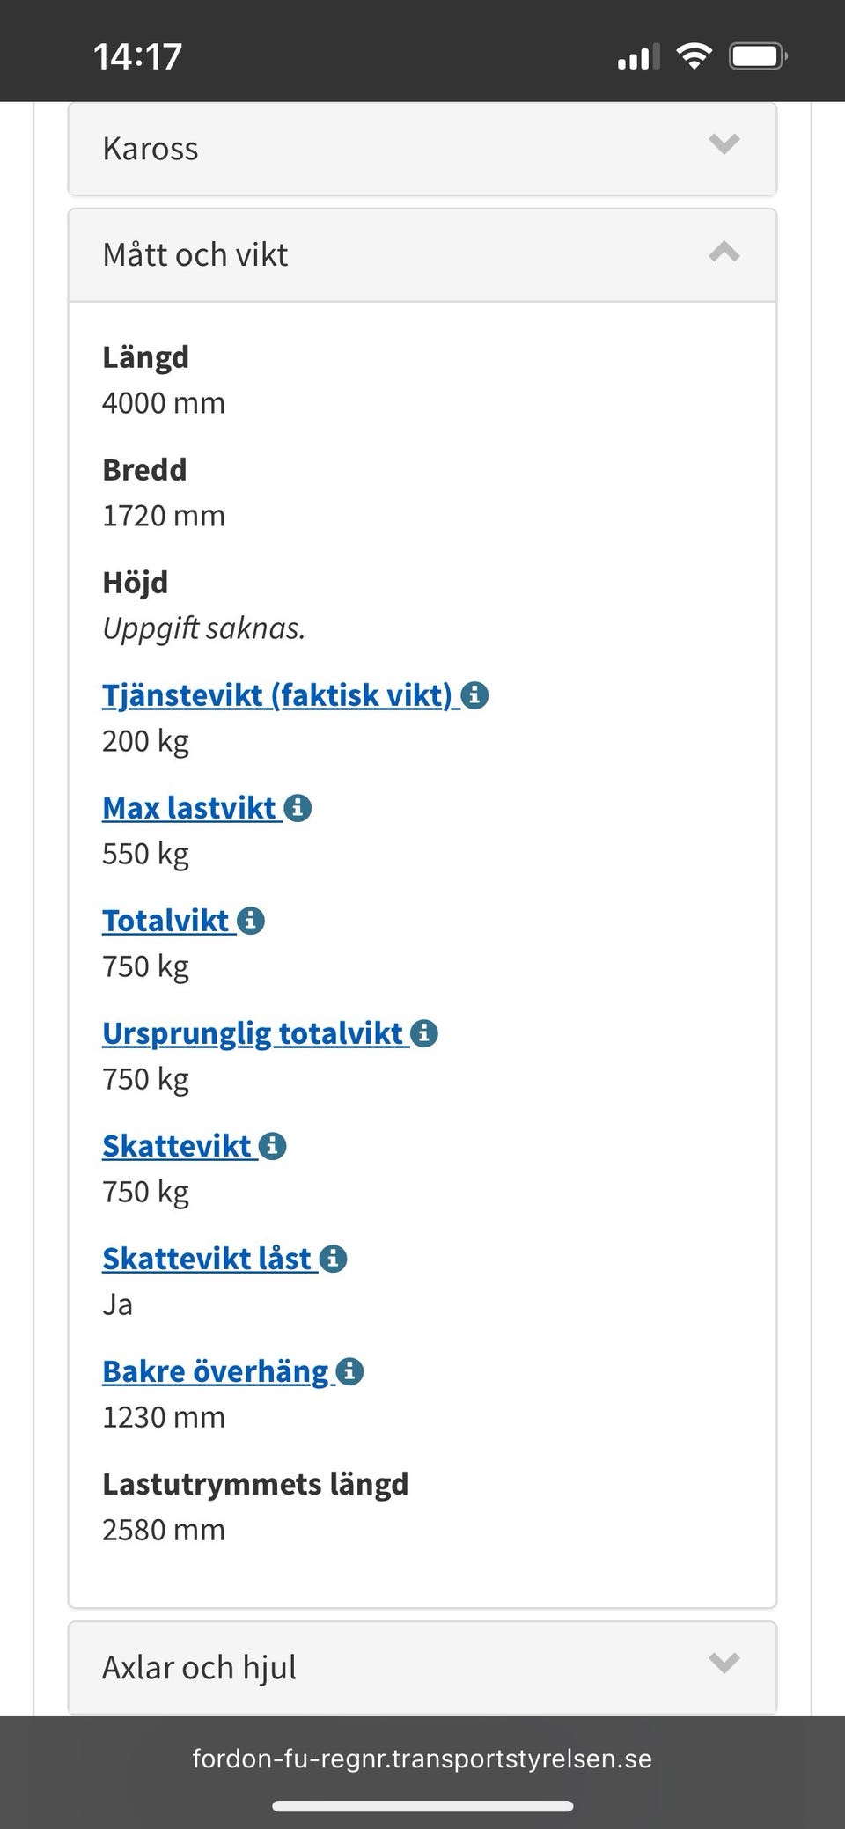
Task: Open the Skattevikt link
Action: (x=177, y=1146)
